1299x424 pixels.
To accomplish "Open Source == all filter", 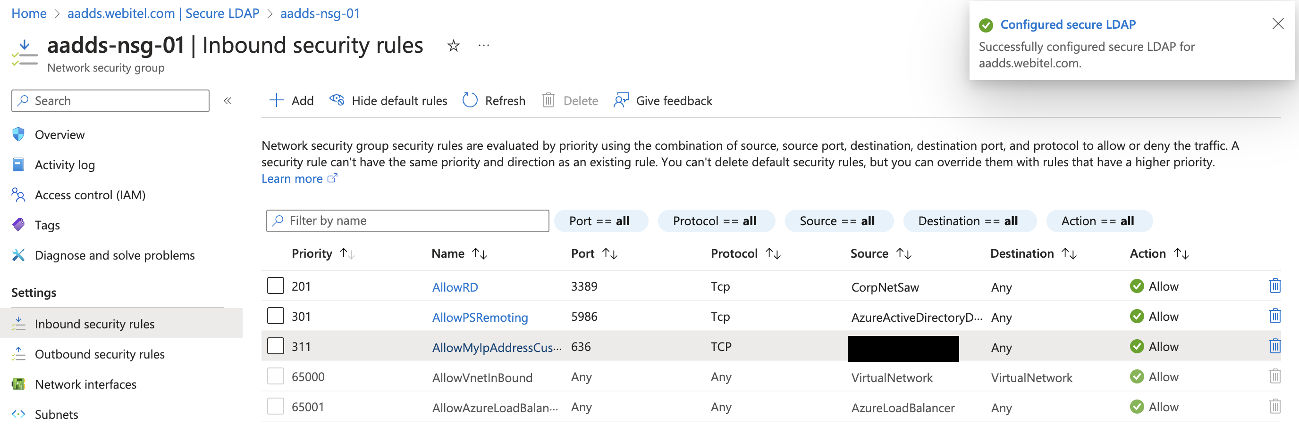I will [x=839, y=221].
